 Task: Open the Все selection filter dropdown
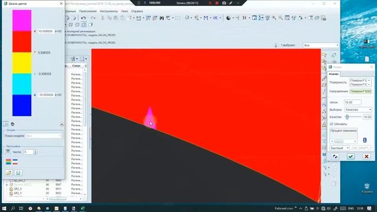point(320,45)
